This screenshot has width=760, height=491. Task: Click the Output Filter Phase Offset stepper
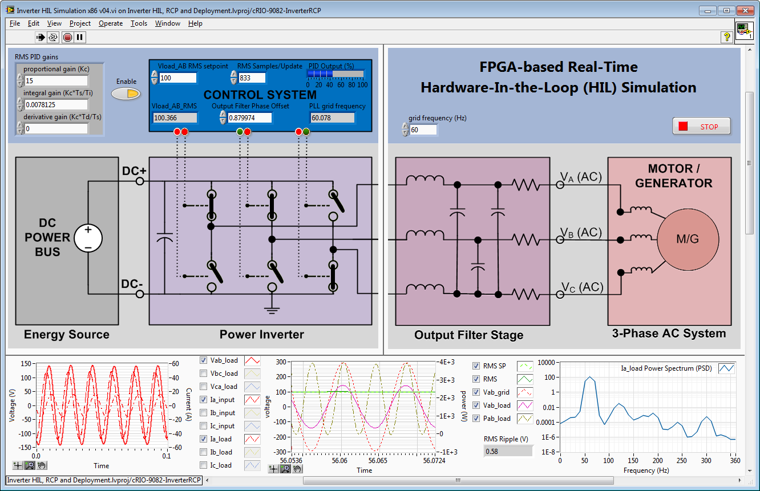tap(223, 117)
